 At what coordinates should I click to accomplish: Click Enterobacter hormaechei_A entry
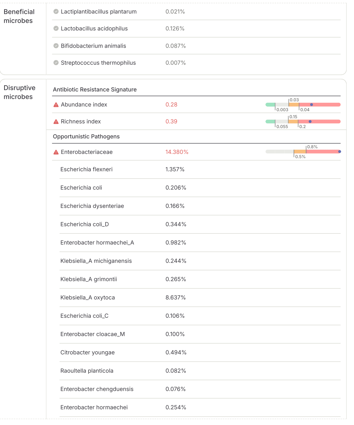point(97,242)
